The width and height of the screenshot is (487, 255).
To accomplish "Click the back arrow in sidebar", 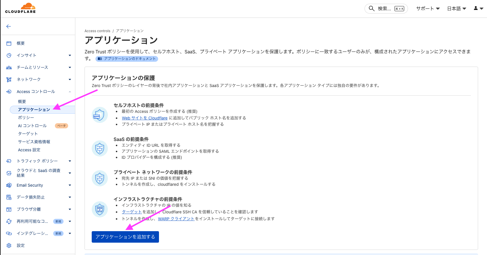I will (9, 26).
